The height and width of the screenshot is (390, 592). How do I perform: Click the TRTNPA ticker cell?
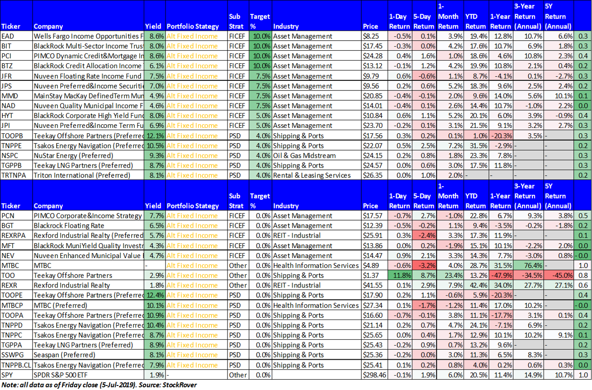point(16,175)
